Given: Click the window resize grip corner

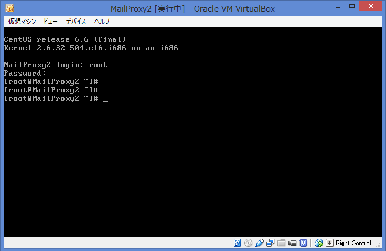Looking at the screenshot, I should [379, 245].
